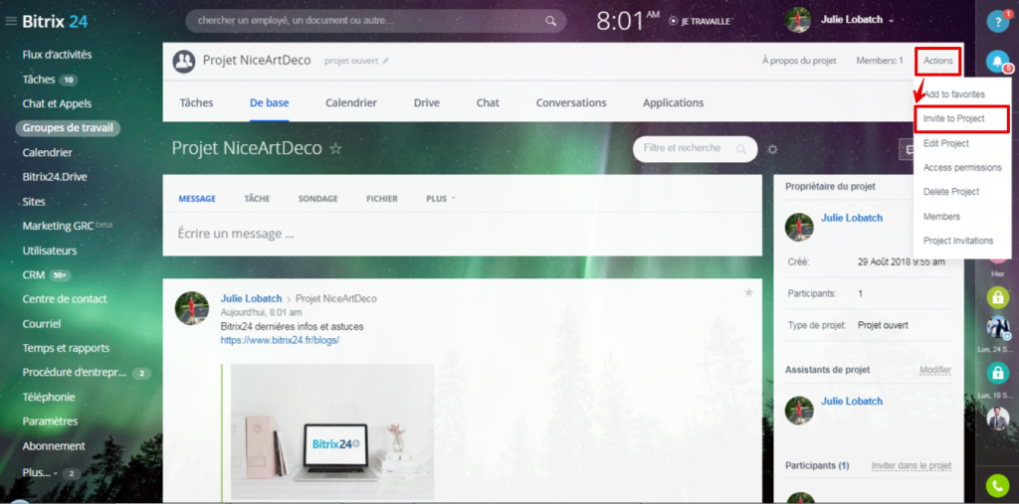This screenshot has height=504, width=1019.
Task: Open the Actions menu
Action: point(937,61)
